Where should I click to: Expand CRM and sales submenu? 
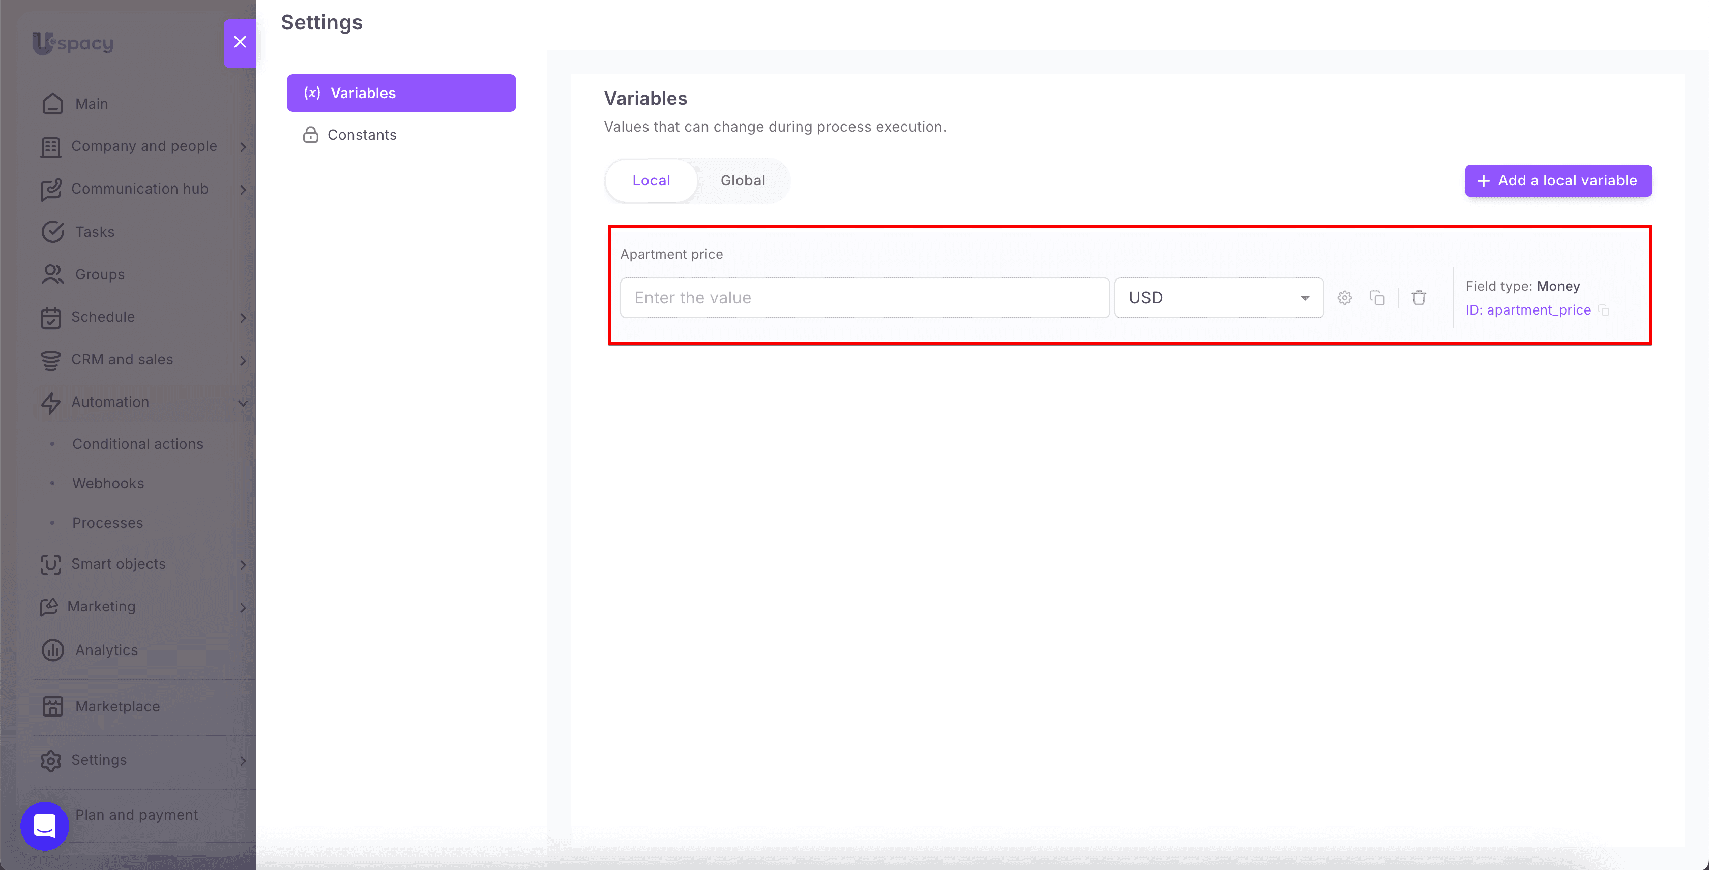point(243,360)
